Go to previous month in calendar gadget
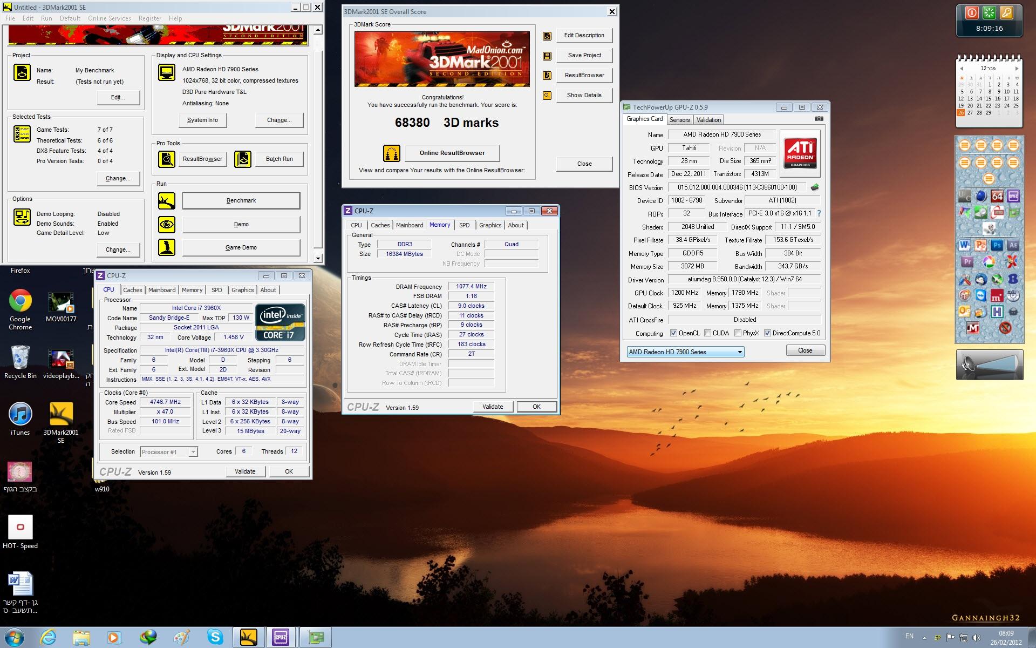The height and width of the screenshot is (648, 1036). pyautogui.click(x=961, y=69)
